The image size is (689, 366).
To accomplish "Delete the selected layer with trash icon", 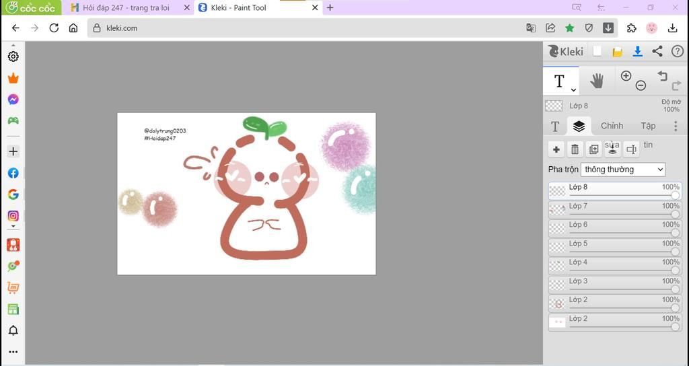I will click(575, 149).
